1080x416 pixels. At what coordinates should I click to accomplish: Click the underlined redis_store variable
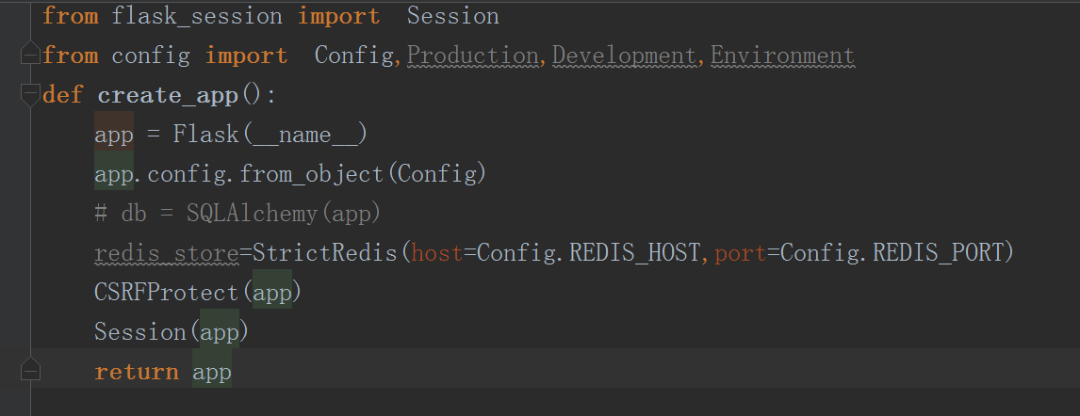[x=166, y=253]
